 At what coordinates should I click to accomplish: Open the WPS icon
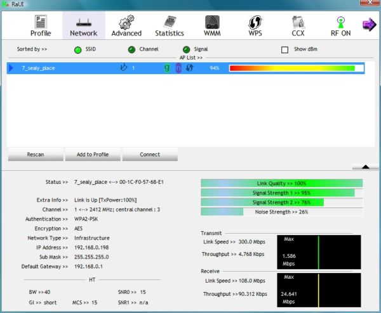pos(255,22)
